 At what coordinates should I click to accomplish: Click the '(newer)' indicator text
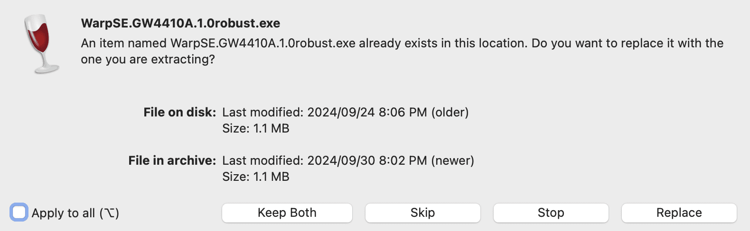pos(452,160)
